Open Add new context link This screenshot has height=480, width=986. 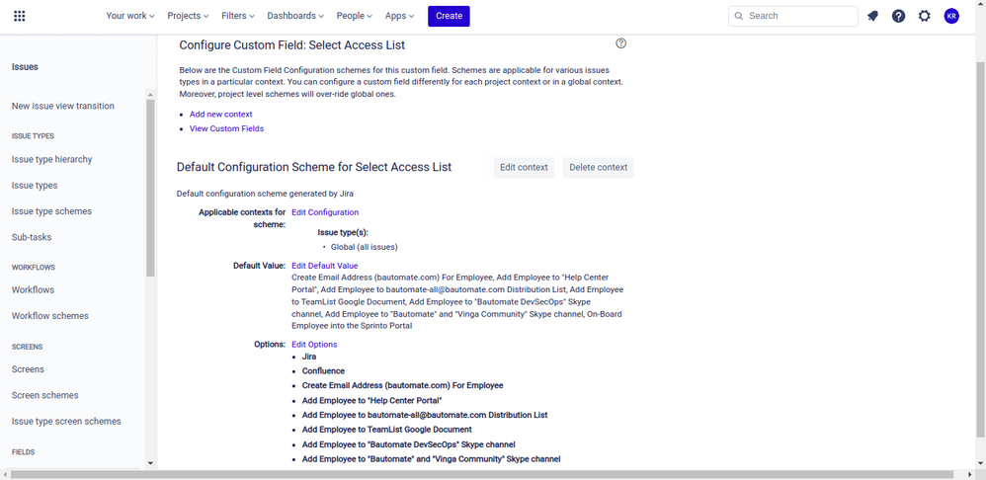coord(220,115)
